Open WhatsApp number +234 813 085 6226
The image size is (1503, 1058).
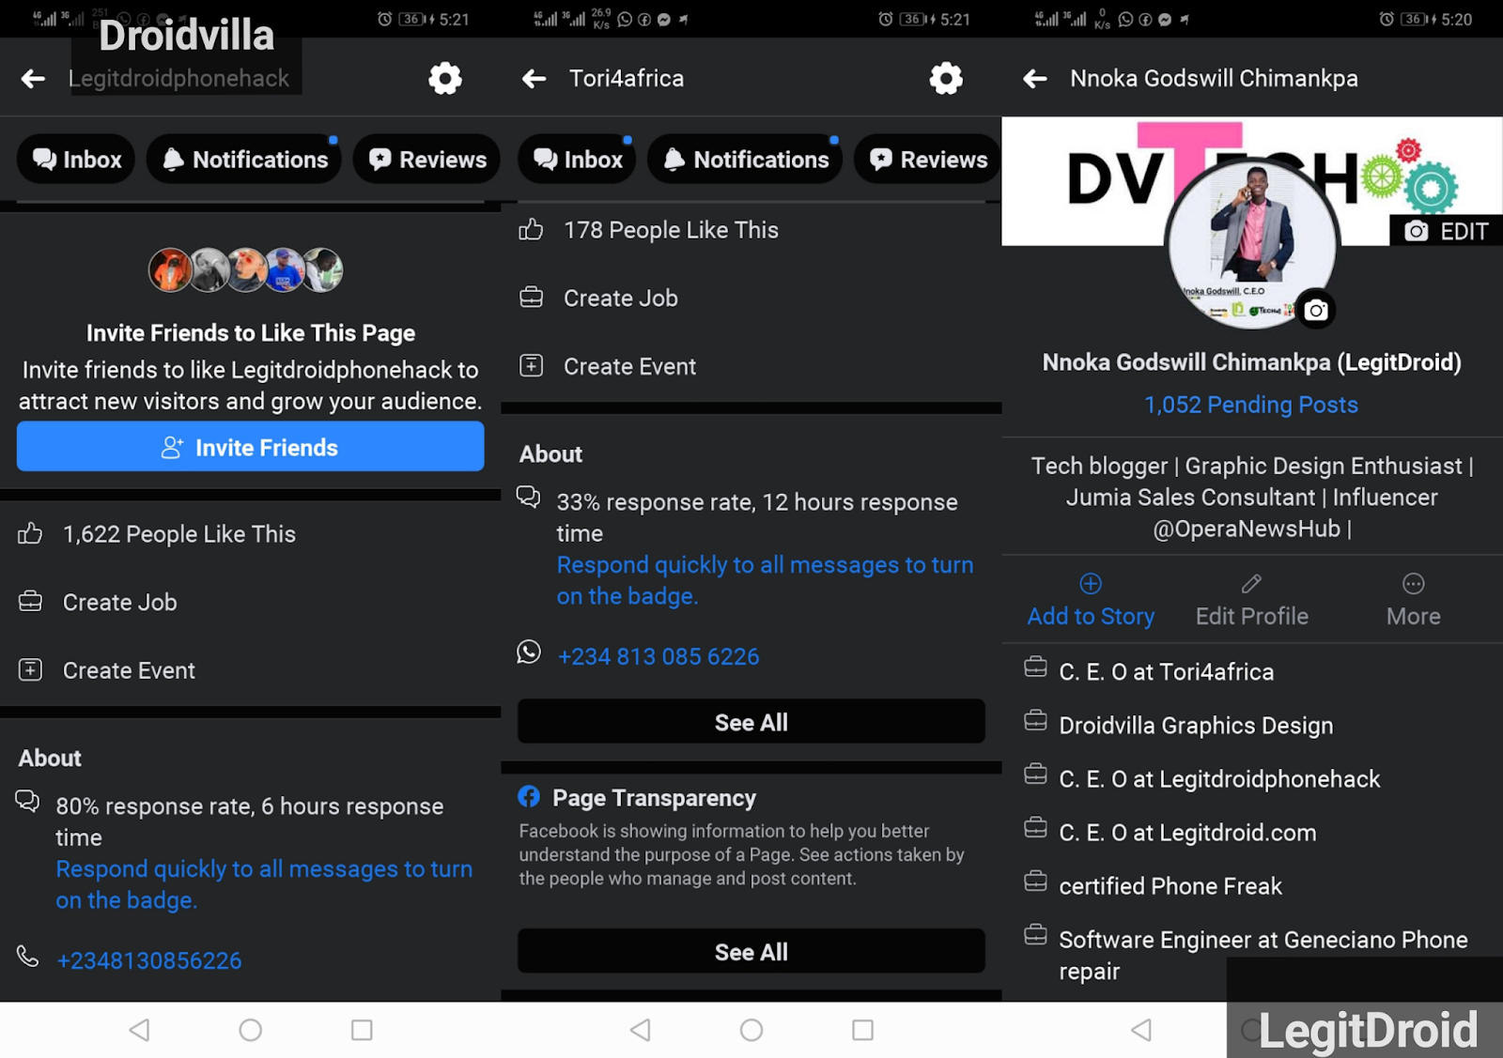pos(659,656)
